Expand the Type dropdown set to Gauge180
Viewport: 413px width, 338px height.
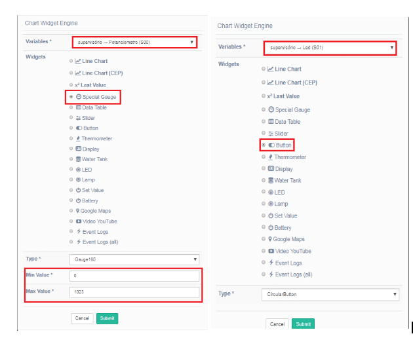[134, 259]
